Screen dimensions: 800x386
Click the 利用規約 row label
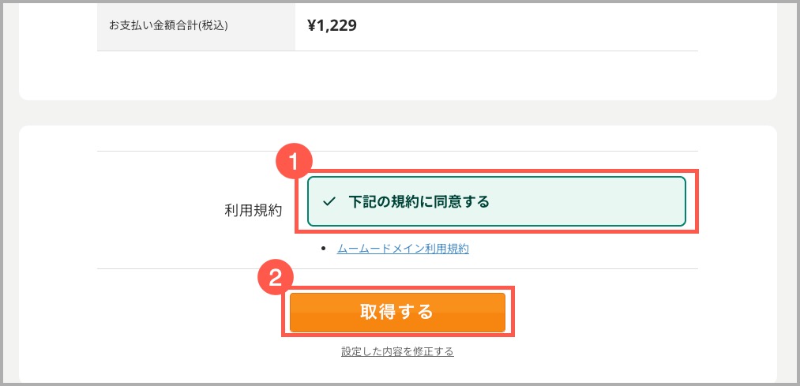point(253,211)
